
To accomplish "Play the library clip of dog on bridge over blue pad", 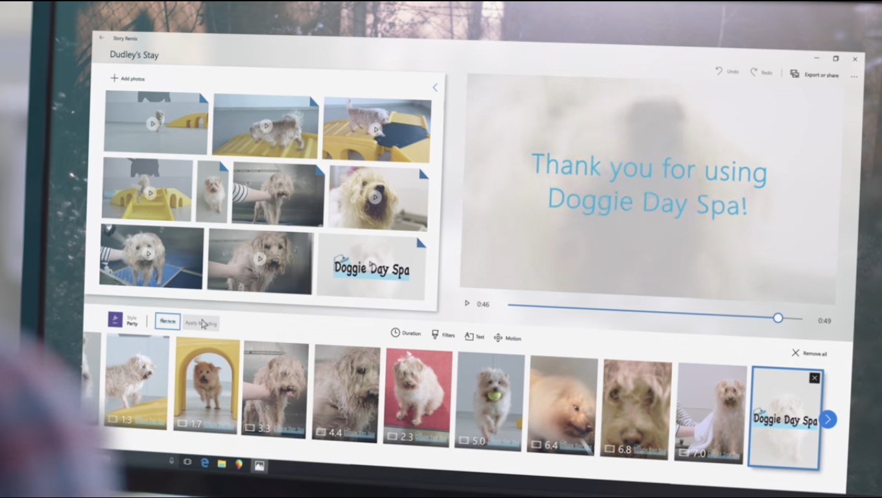I will [377, 130].
